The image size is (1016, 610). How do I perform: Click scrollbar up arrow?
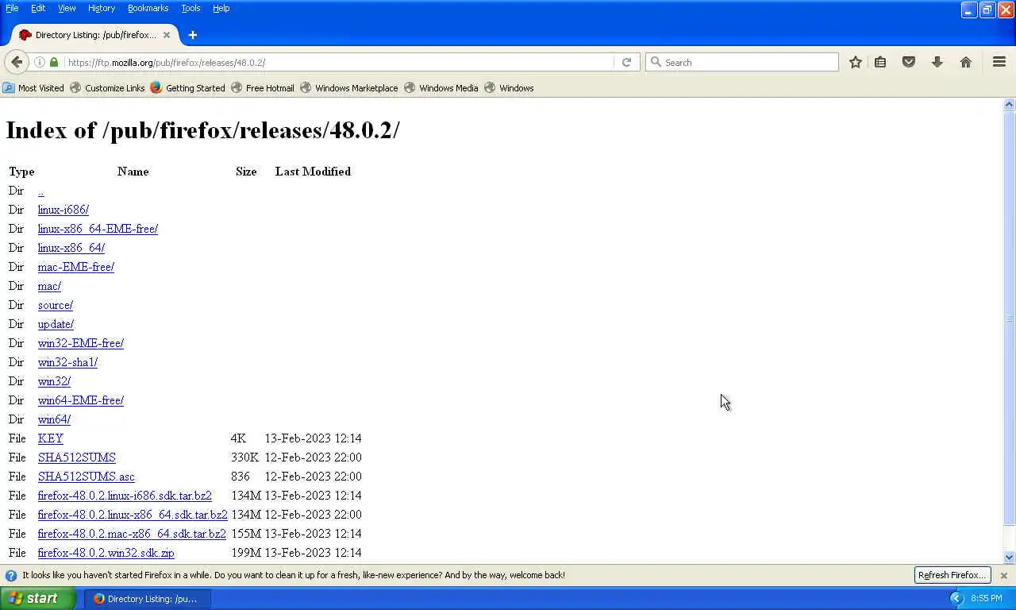[x=1010, y=104]
